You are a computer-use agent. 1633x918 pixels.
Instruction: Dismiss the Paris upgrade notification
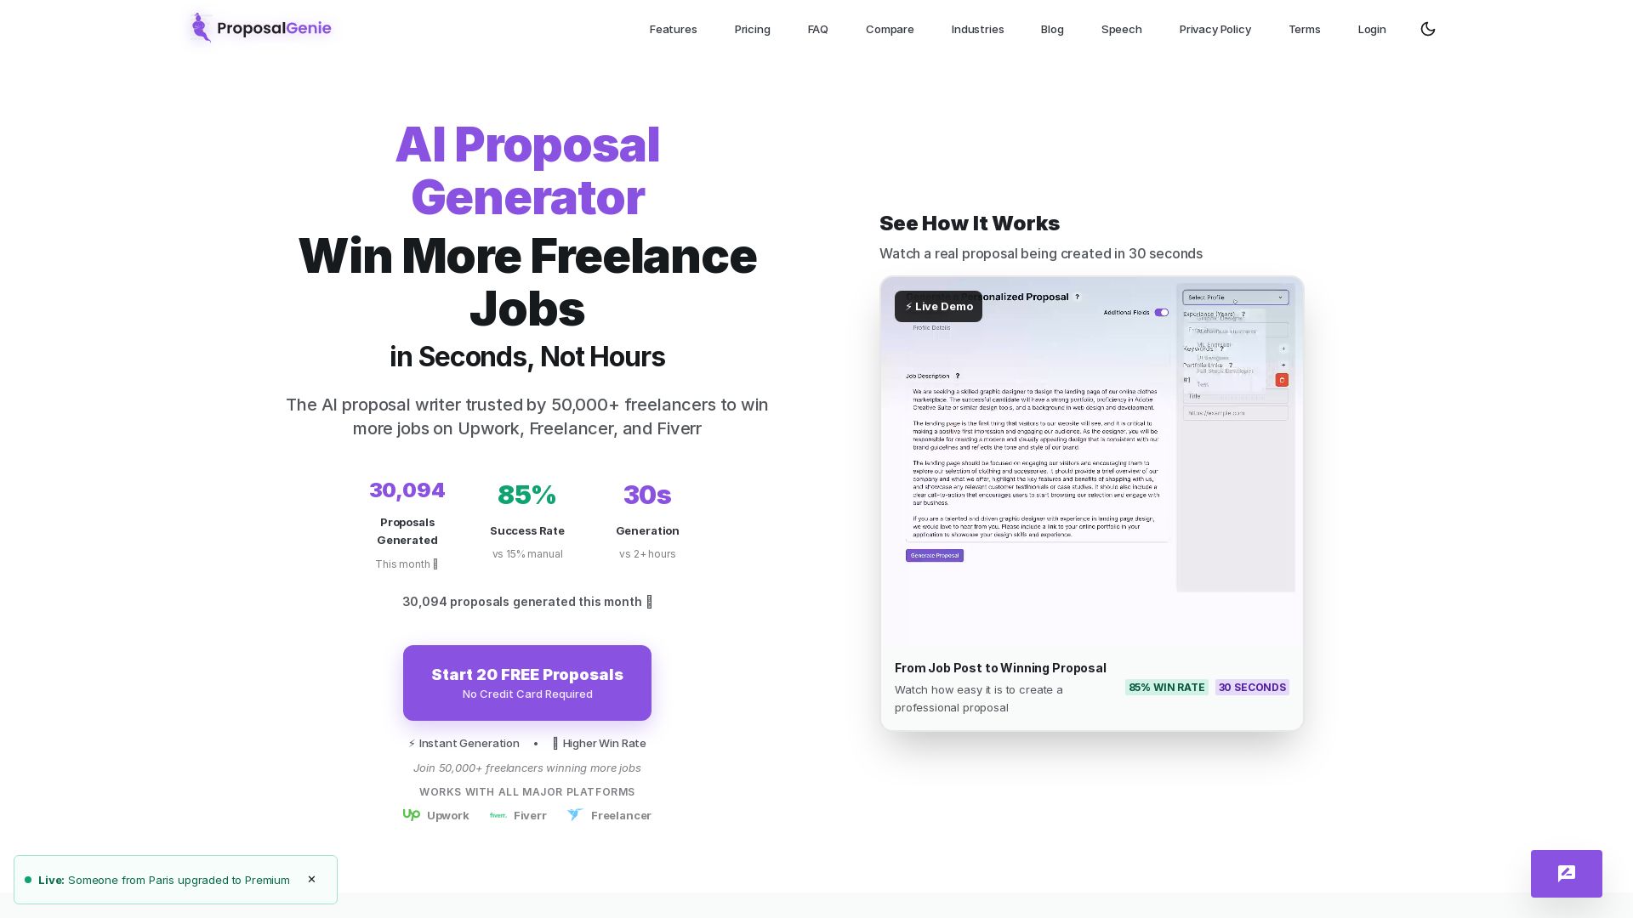point(311,879)
